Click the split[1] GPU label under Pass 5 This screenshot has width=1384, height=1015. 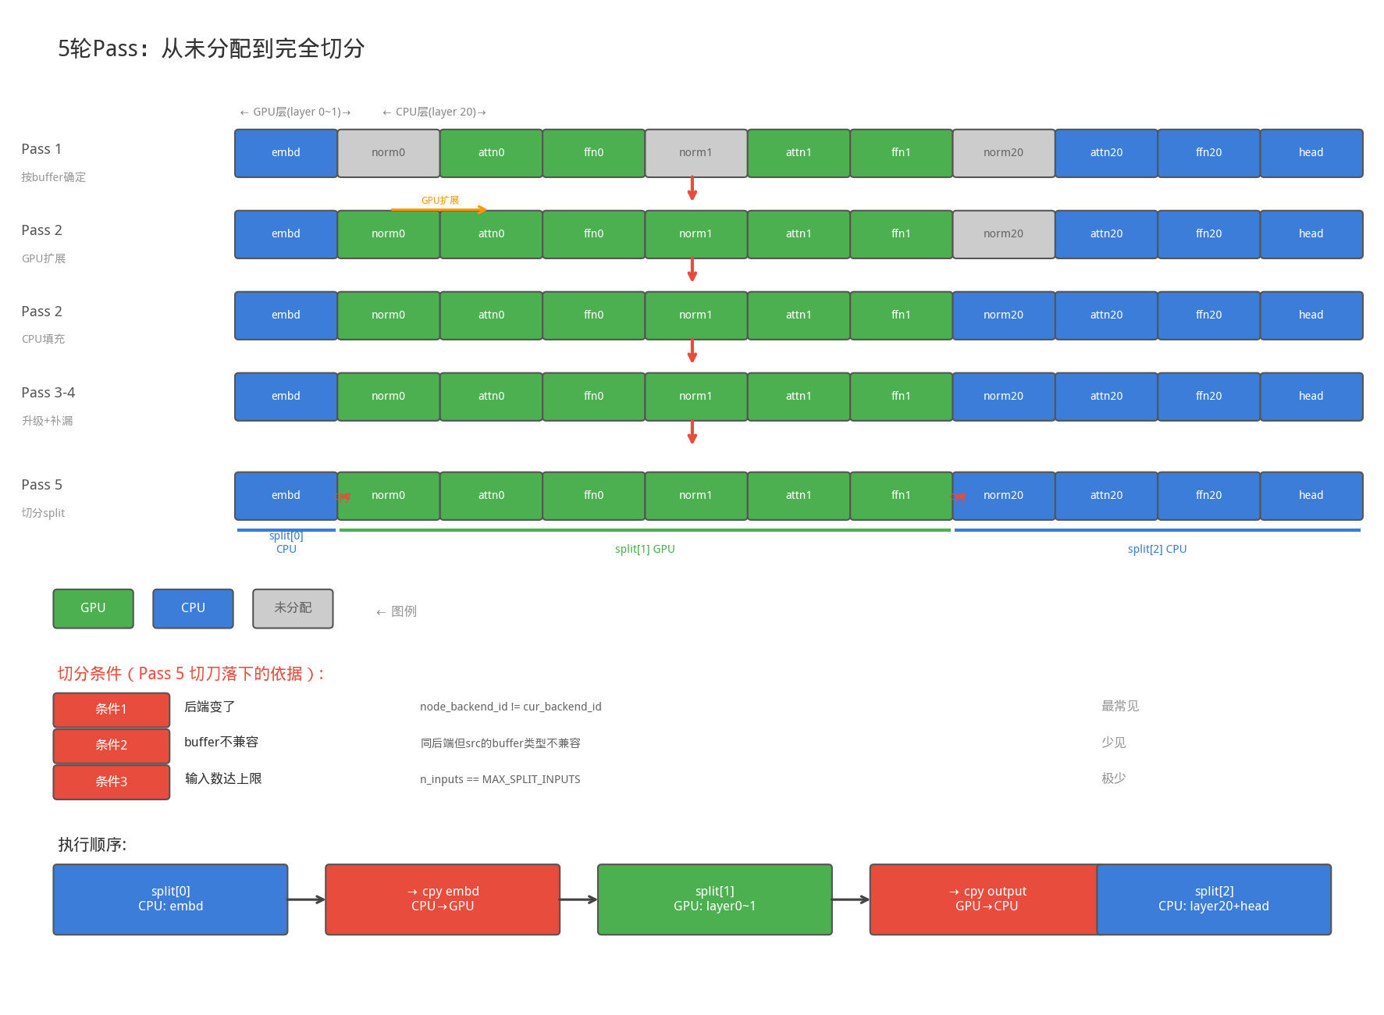(645, 549)
